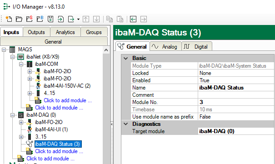Click the ibaM-DAQ Status stethoscope icon
The image size is (275, 164).
30,144
